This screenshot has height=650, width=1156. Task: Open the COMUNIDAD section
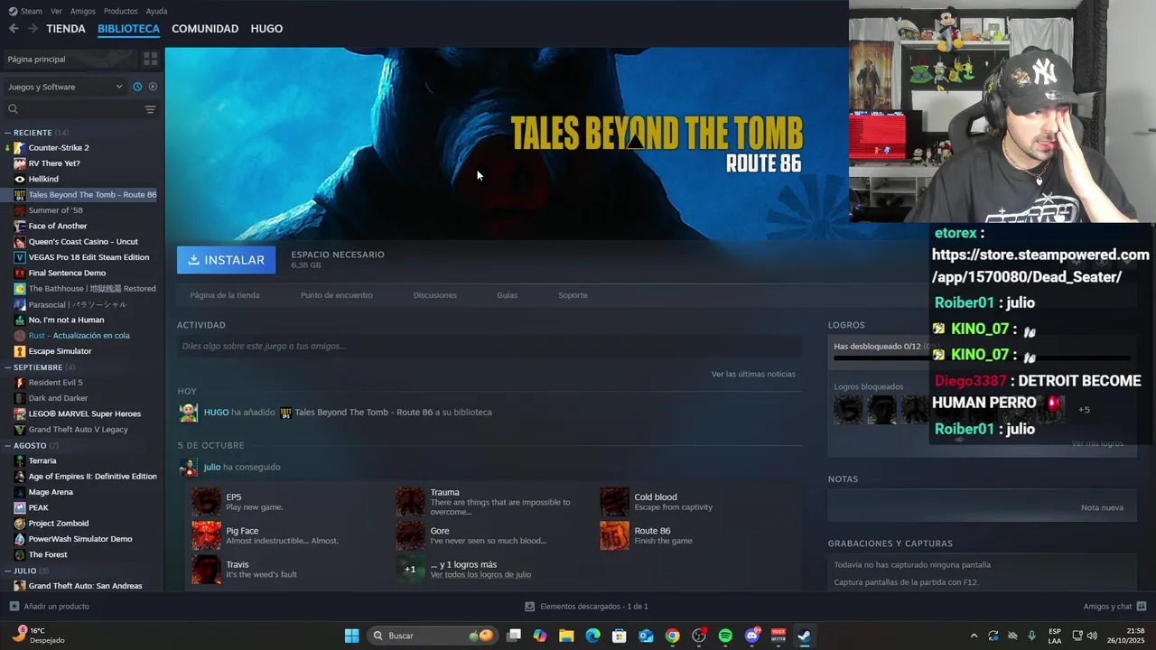click(205, 29)
